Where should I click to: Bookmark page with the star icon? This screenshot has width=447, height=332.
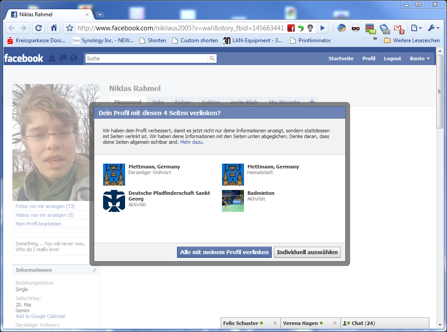[70, 28]
